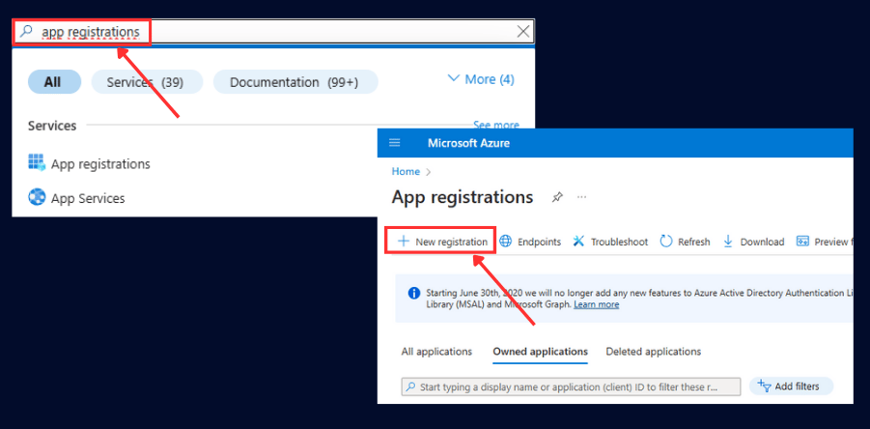Image resolution: width=870 pixels, height=429 pixels.
Task: Select the Documentation (99+) filter pill
Action: [295, 82]
